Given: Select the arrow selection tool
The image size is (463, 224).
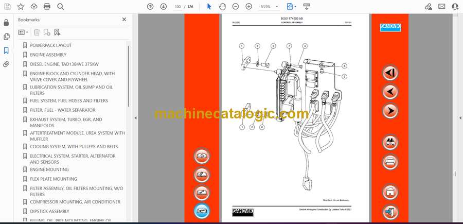Looking at the screenshot, I should [209, 7].
